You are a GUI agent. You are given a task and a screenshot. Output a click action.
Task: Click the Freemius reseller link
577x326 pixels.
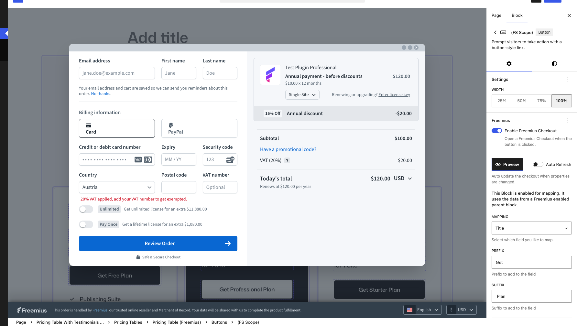[100, 310]
